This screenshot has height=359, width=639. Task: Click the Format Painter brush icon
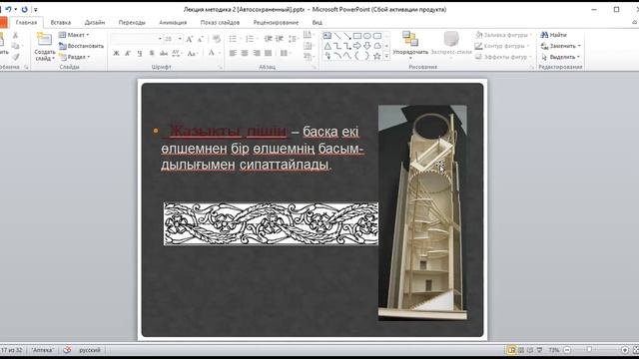[x=16, y=57]
